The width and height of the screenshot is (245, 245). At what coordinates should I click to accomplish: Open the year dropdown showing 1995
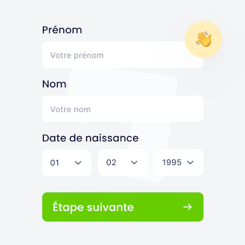click(179, 163)
